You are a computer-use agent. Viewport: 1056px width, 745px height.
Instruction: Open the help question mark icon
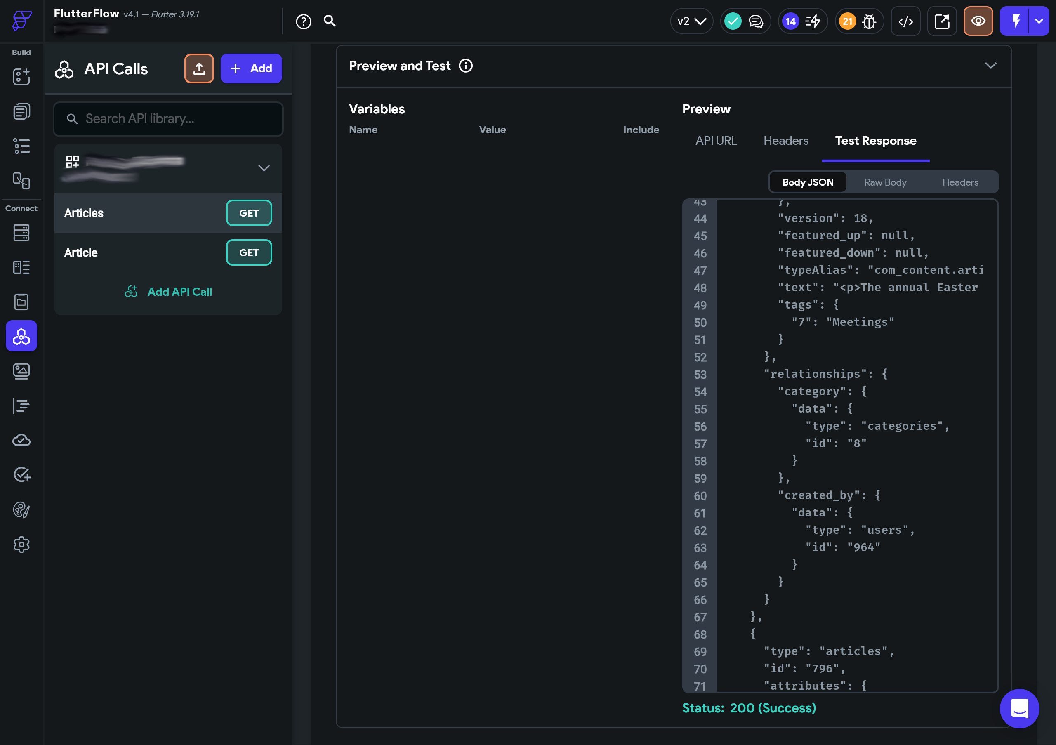pyautogui.click(x=304, y=21)
